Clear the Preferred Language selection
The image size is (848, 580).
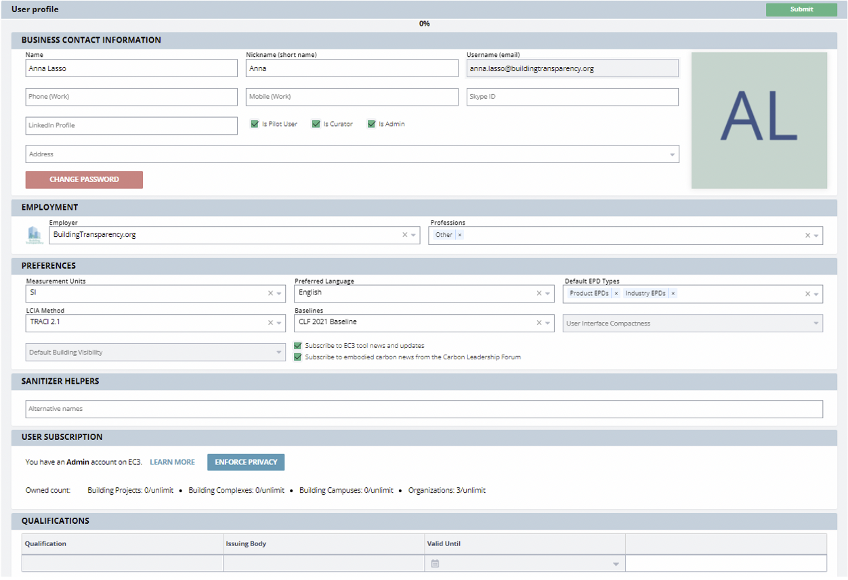[x=540, y=294]
